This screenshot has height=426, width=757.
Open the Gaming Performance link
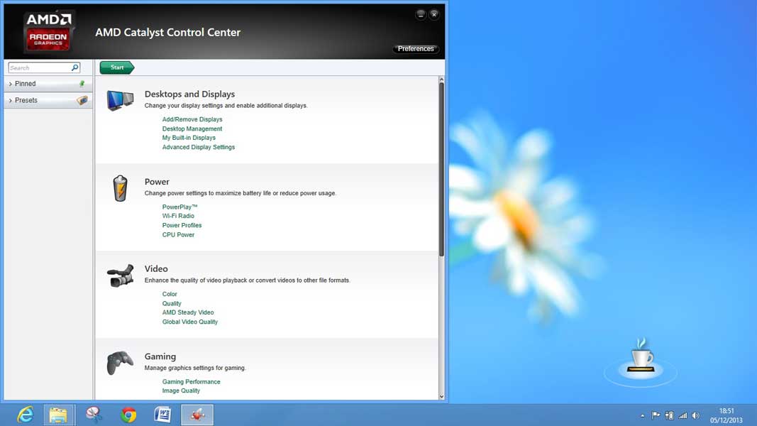coord(191,382)
